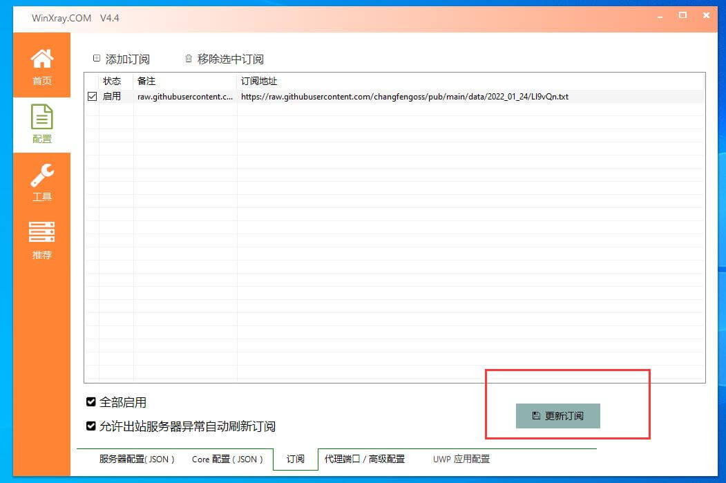
Task: Toggle the 全部启用 checkbox
Action: [x=91, y=402]
